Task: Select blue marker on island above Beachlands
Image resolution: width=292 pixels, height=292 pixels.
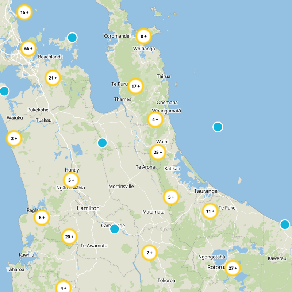Action: 72,38
